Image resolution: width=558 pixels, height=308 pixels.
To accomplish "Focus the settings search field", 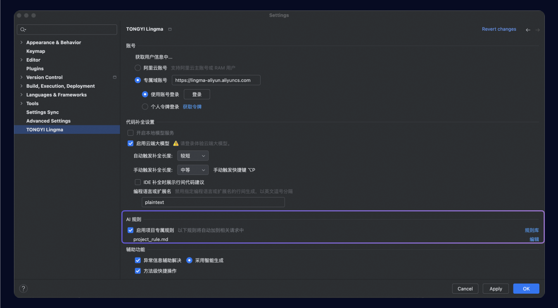I will point(67,29).
